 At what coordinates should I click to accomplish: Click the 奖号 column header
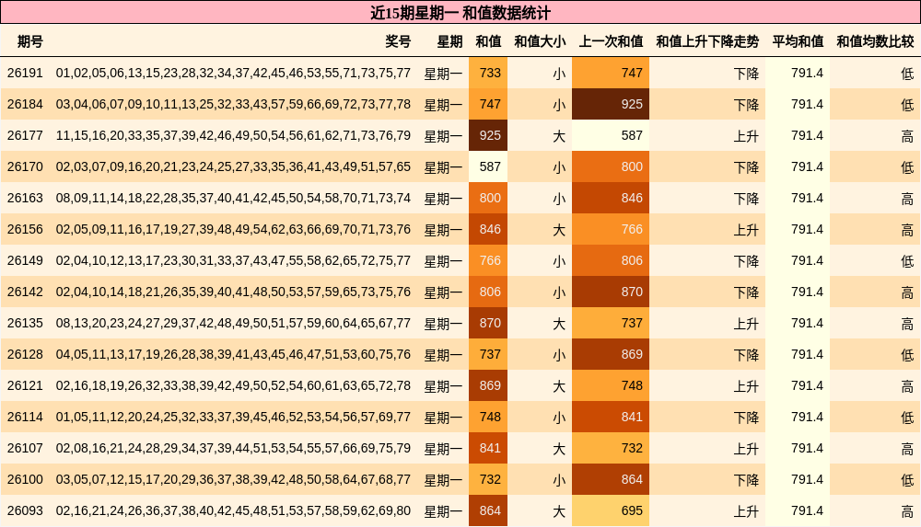tap(398, 41)
